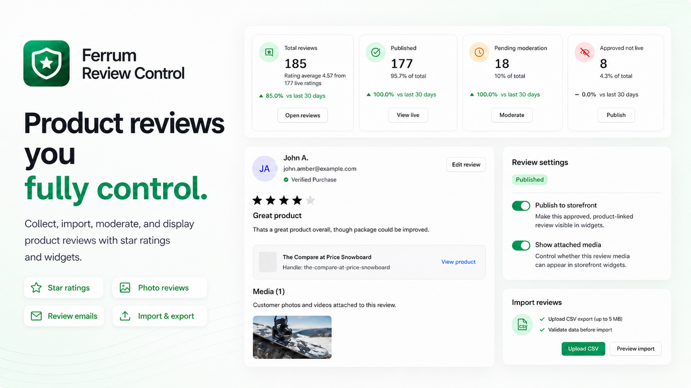Click the CSV file icon in Import reviews
The width and height of the screenshot is (691, 388).
(x=523, y=324)
